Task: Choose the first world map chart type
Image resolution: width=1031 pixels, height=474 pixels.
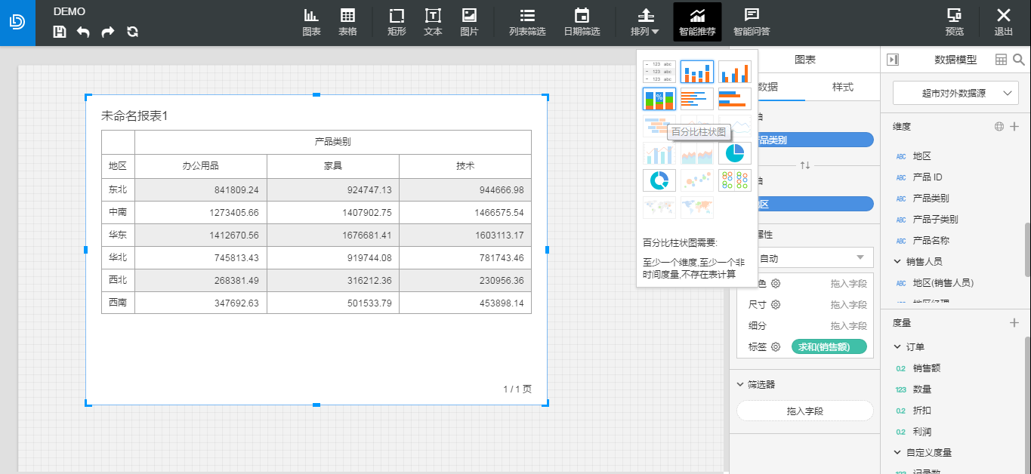Action: click(659, 208)
